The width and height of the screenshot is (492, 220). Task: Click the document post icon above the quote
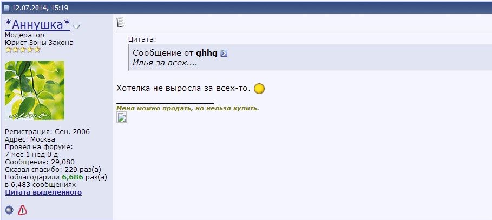coord(121,22)
